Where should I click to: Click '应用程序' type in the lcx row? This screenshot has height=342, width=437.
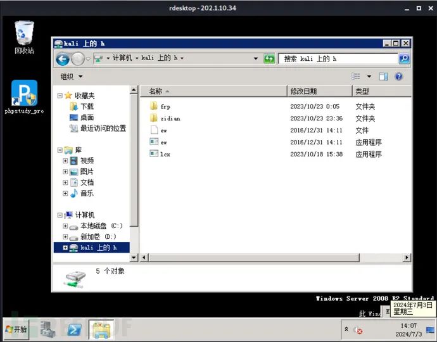[x=369, y=154]
